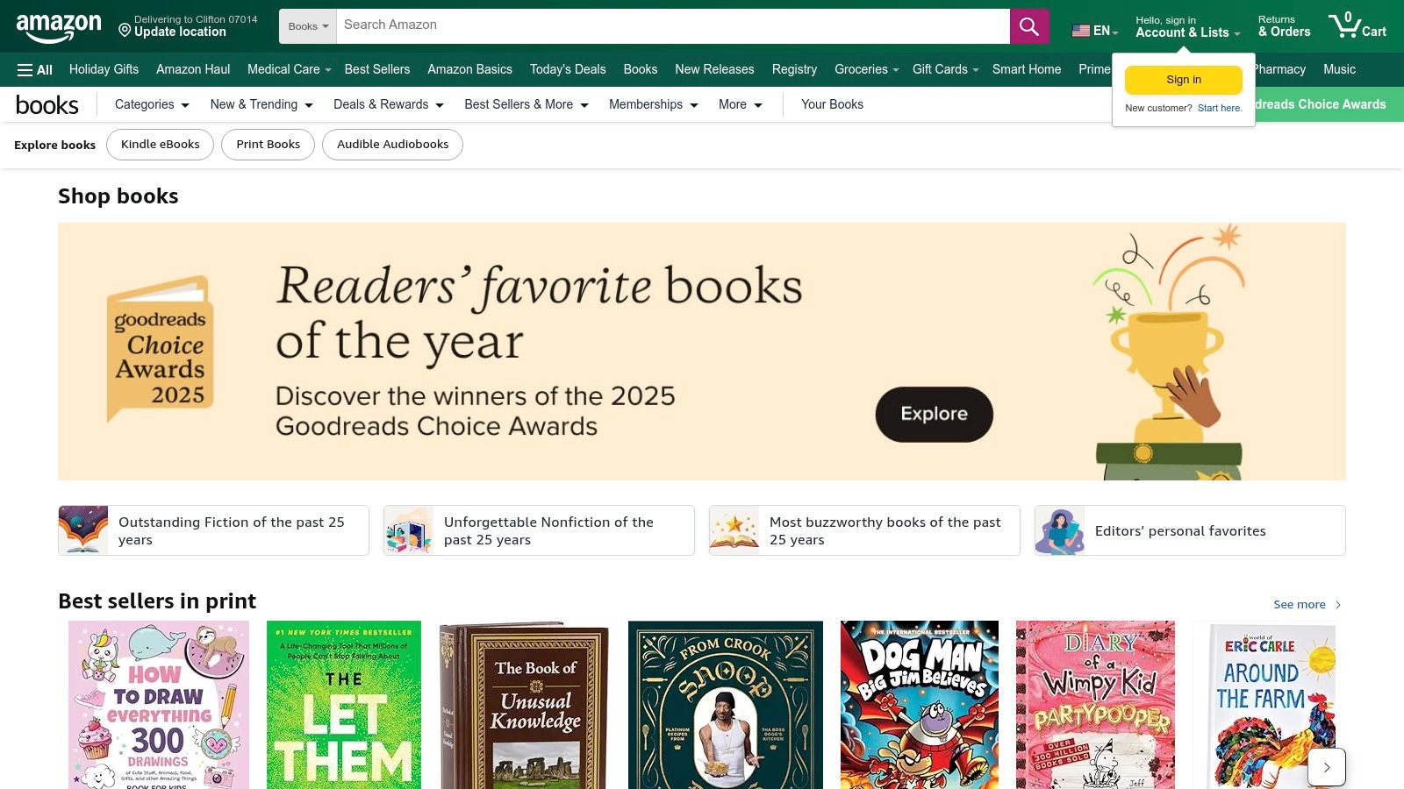Open Most buzzworthy books of the past 25 years

click(863, 530)
